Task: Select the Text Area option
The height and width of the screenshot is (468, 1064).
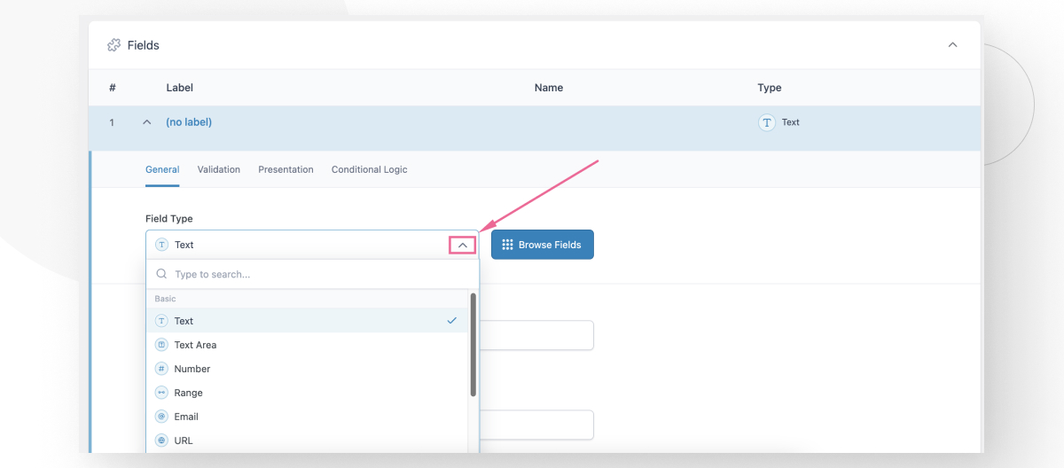Action: [x=307, y=345]
